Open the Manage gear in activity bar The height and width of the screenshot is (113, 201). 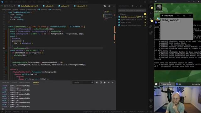tap(151, 106)
